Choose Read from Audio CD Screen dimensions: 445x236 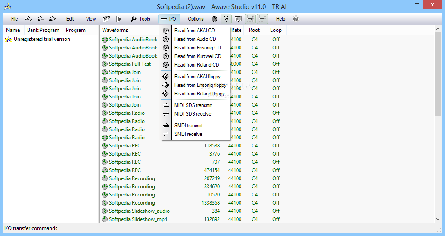[195, 39]
